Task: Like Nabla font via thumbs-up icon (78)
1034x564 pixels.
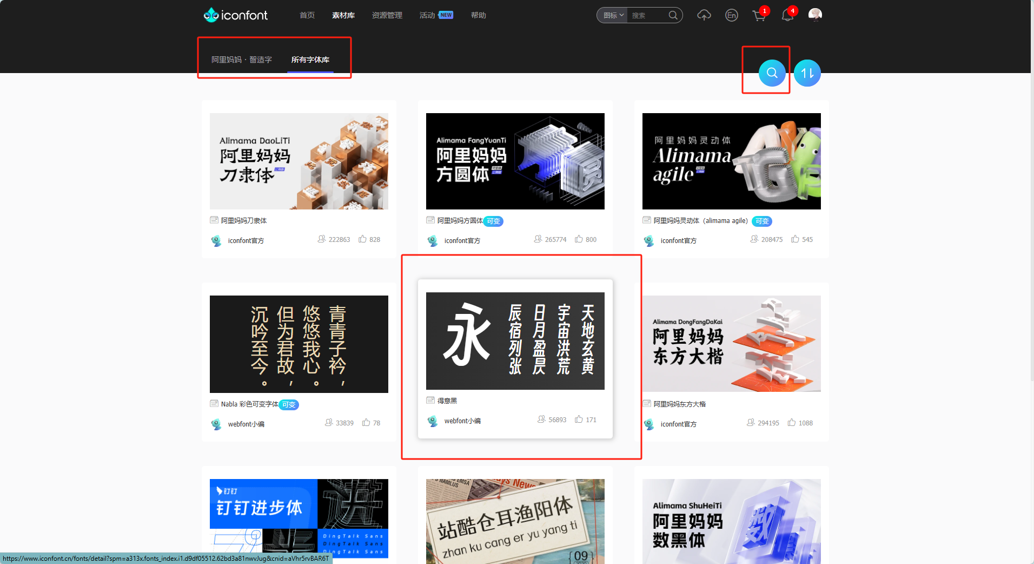Action: [x=366, y=423]
